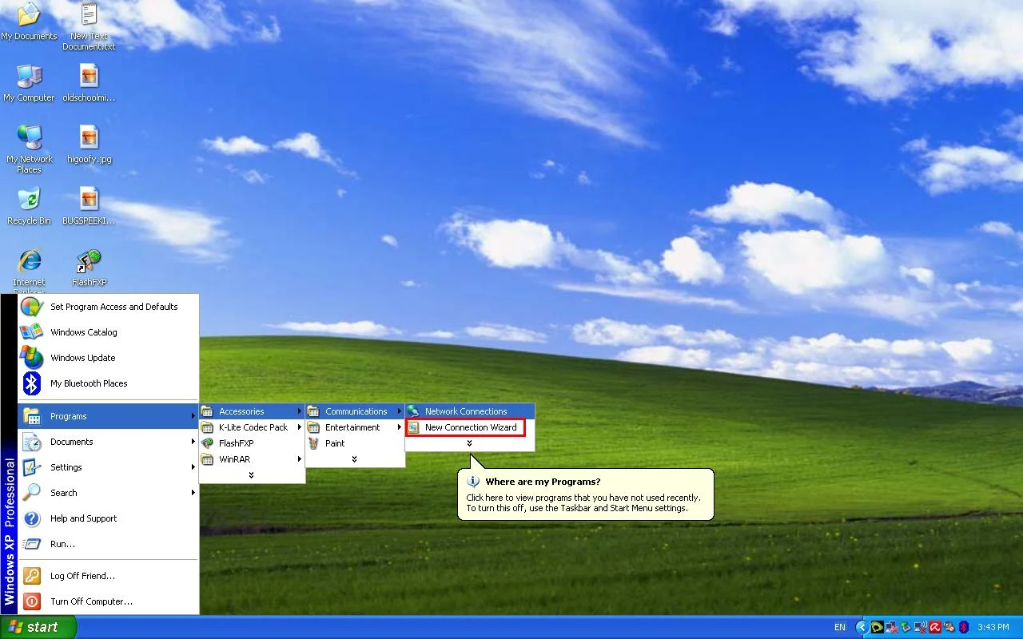Select the My Computer desktop icon
This screenshot has height=639, width=1023.
click(x=29, y=83)
